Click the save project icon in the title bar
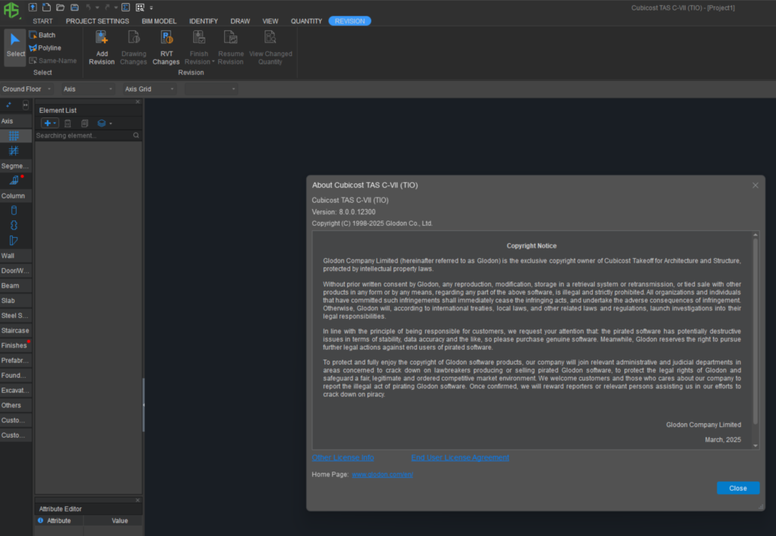776x536 pixels. tap(73, 7)
